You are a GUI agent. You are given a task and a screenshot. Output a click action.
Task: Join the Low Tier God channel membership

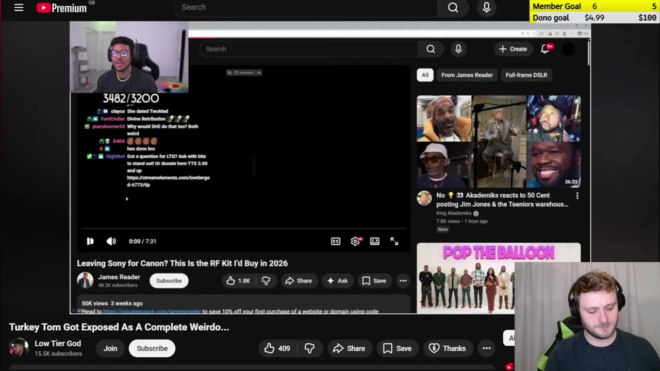pos(110,348)
